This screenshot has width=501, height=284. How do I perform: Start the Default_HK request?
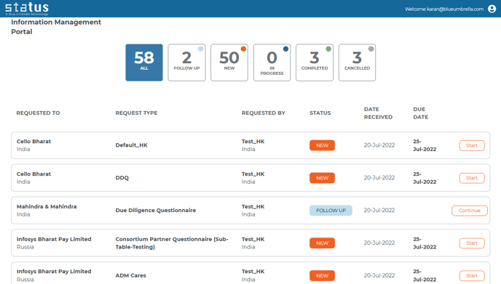pyautogui.click(x=472, y=145)
